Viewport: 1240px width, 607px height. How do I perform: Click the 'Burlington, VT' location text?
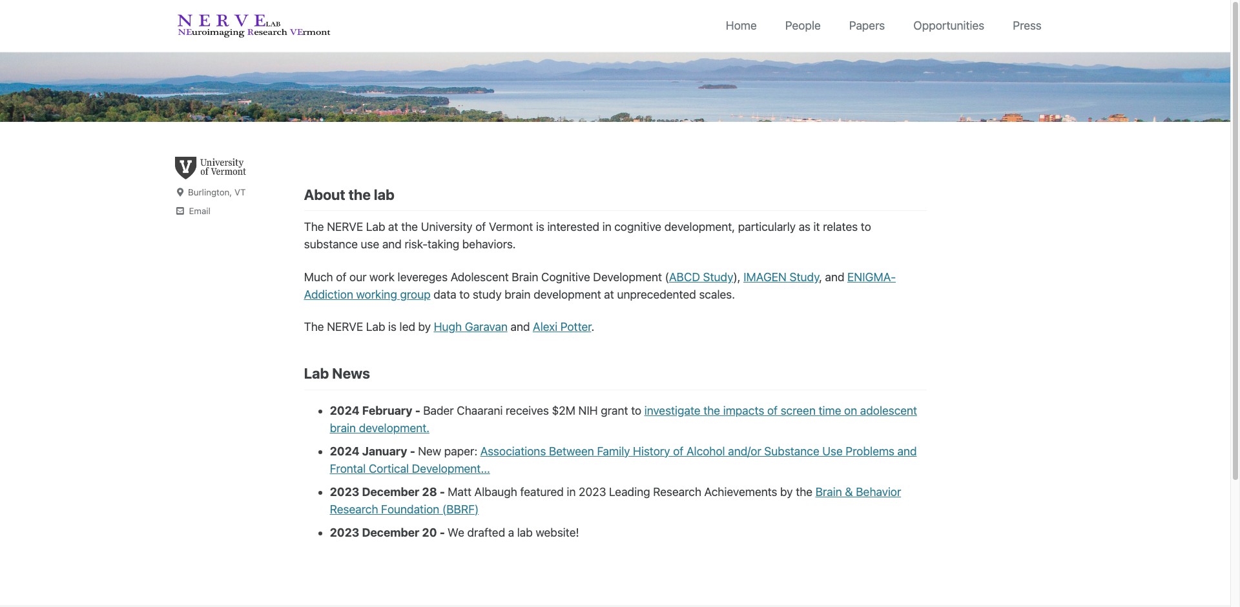(216, 192)
